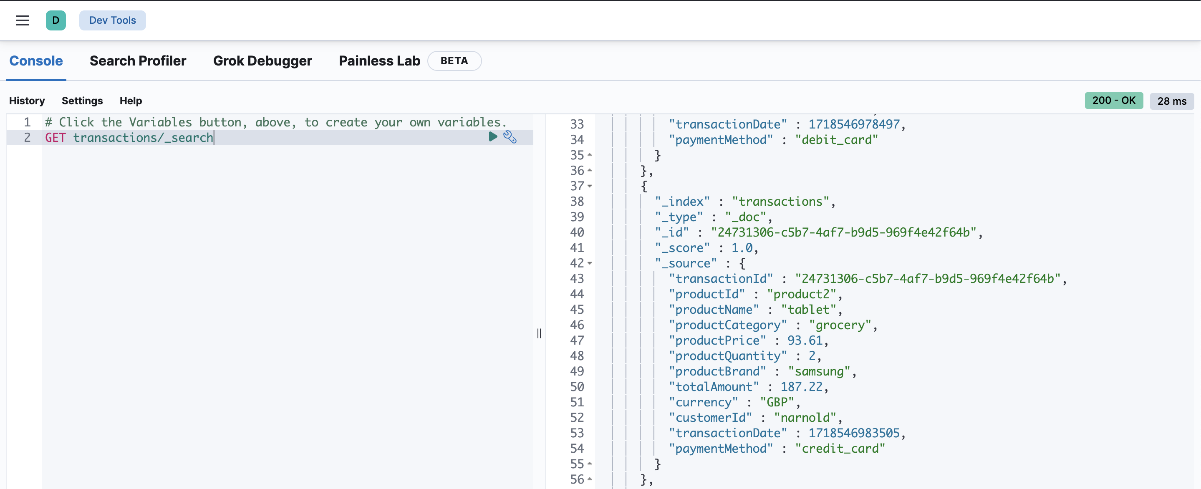Open the Painless Lab tab
This screenshot has height=489, width=1201.
(x=379, y=61)
